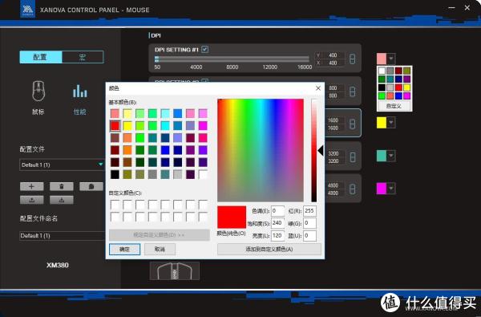Click the 配置文件命名 name field Default 1 (1)
The height and width of the screenshot is (317, 481).
(x=62, y=236)
